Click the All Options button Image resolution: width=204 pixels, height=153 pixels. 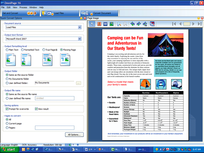click(x=74, y=135)
